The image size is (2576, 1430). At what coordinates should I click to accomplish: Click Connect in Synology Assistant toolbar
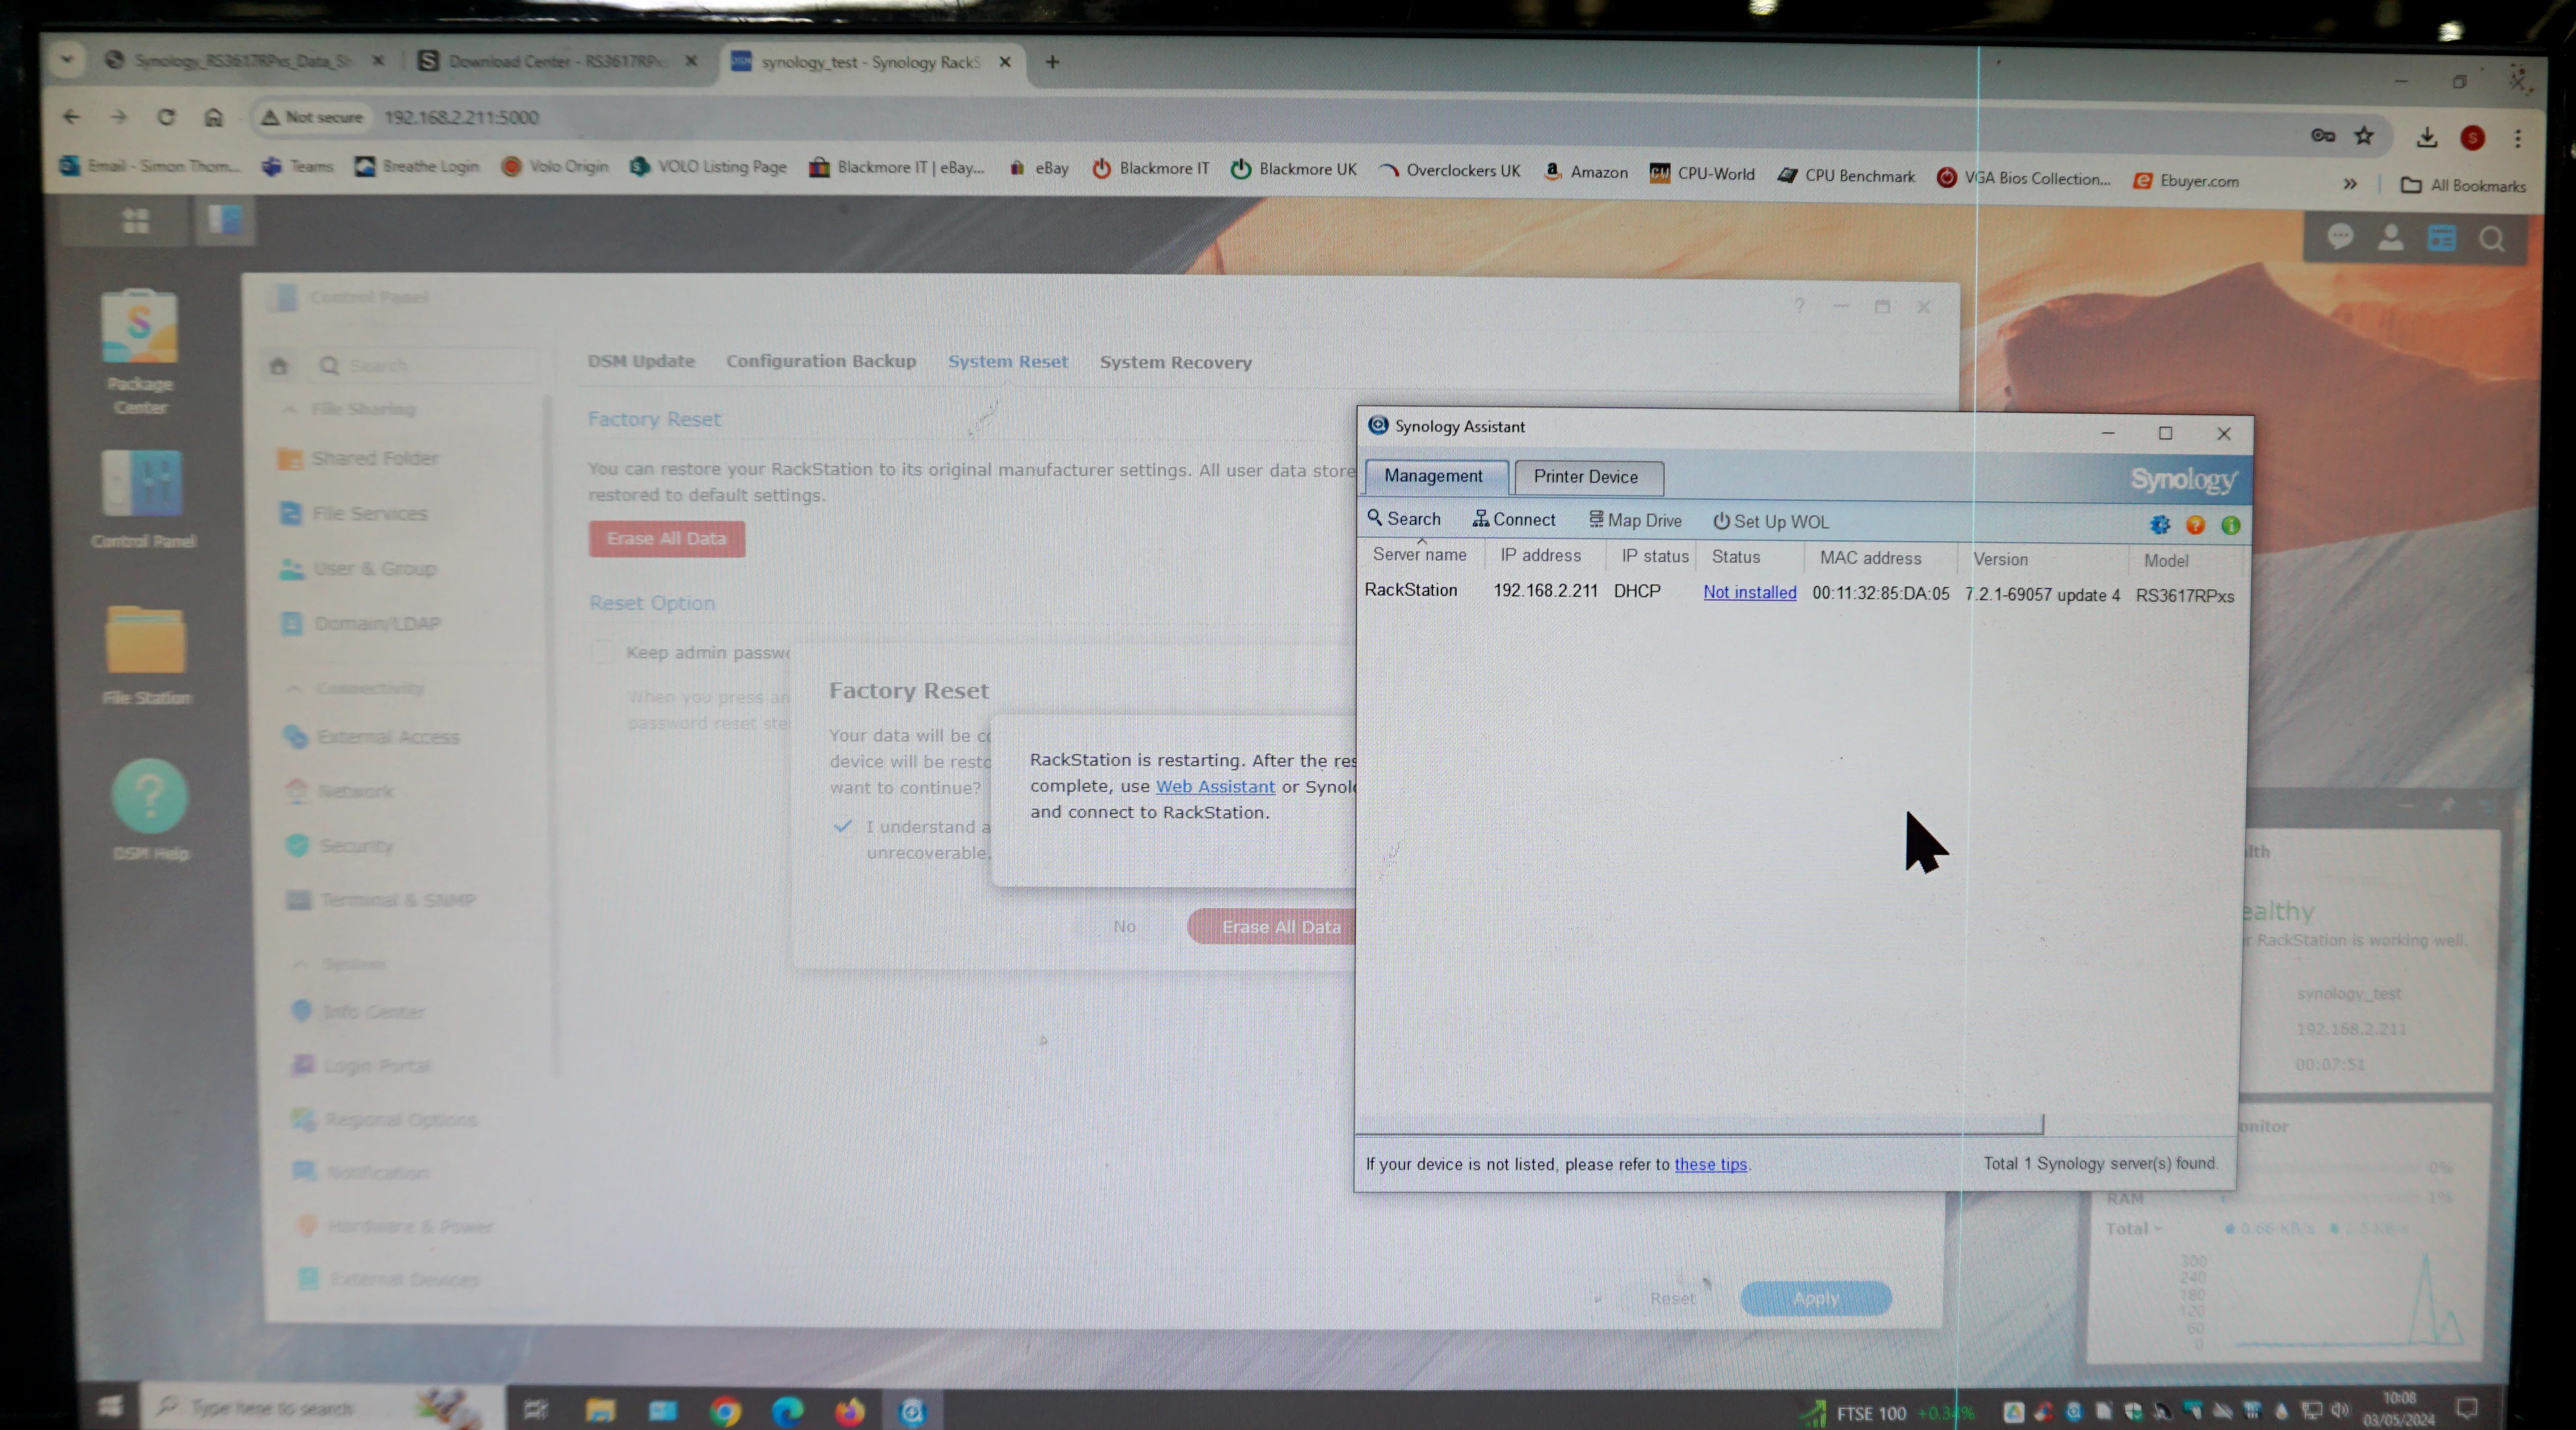point(1514,519)
